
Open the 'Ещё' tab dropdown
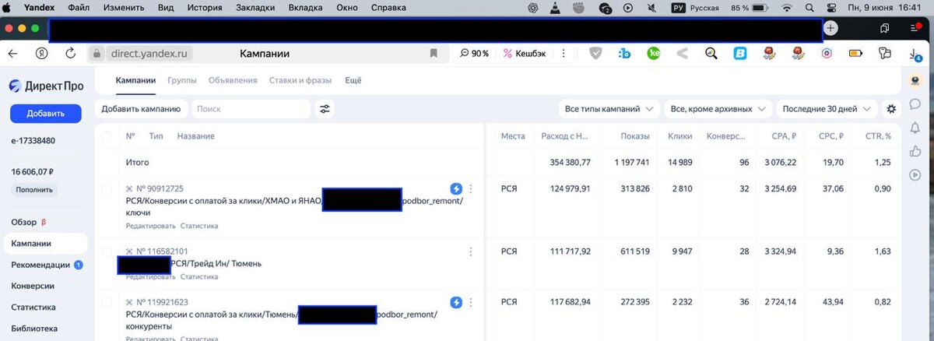pos(353,80)
